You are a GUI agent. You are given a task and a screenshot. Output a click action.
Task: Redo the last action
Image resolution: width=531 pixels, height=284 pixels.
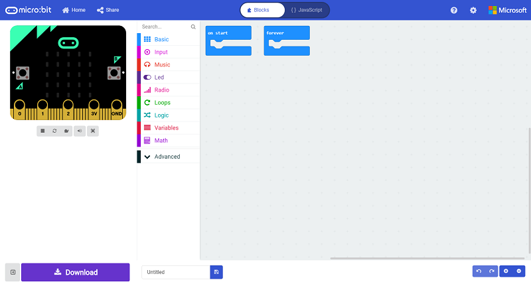pyautogui.click(x=492, y=271)
